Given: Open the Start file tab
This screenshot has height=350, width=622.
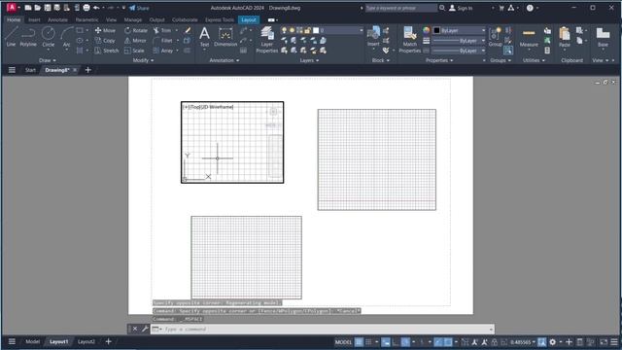Looking at the screenshot, I should click(x=30, y=70).
